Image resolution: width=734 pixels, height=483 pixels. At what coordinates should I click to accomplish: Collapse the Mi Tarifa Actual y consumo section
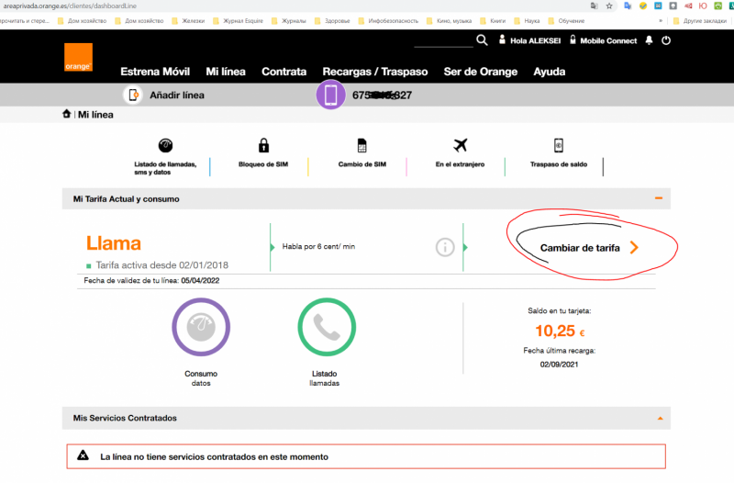click(658, 198)
